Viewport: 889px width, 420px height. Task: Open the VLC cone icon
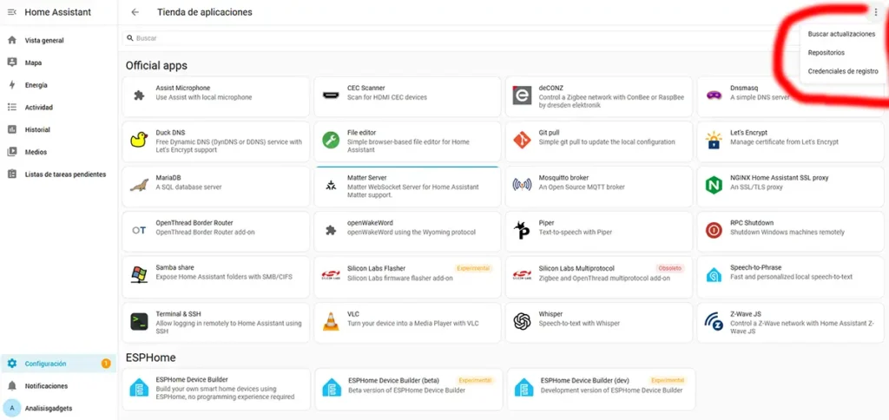[x=330, y=322]
